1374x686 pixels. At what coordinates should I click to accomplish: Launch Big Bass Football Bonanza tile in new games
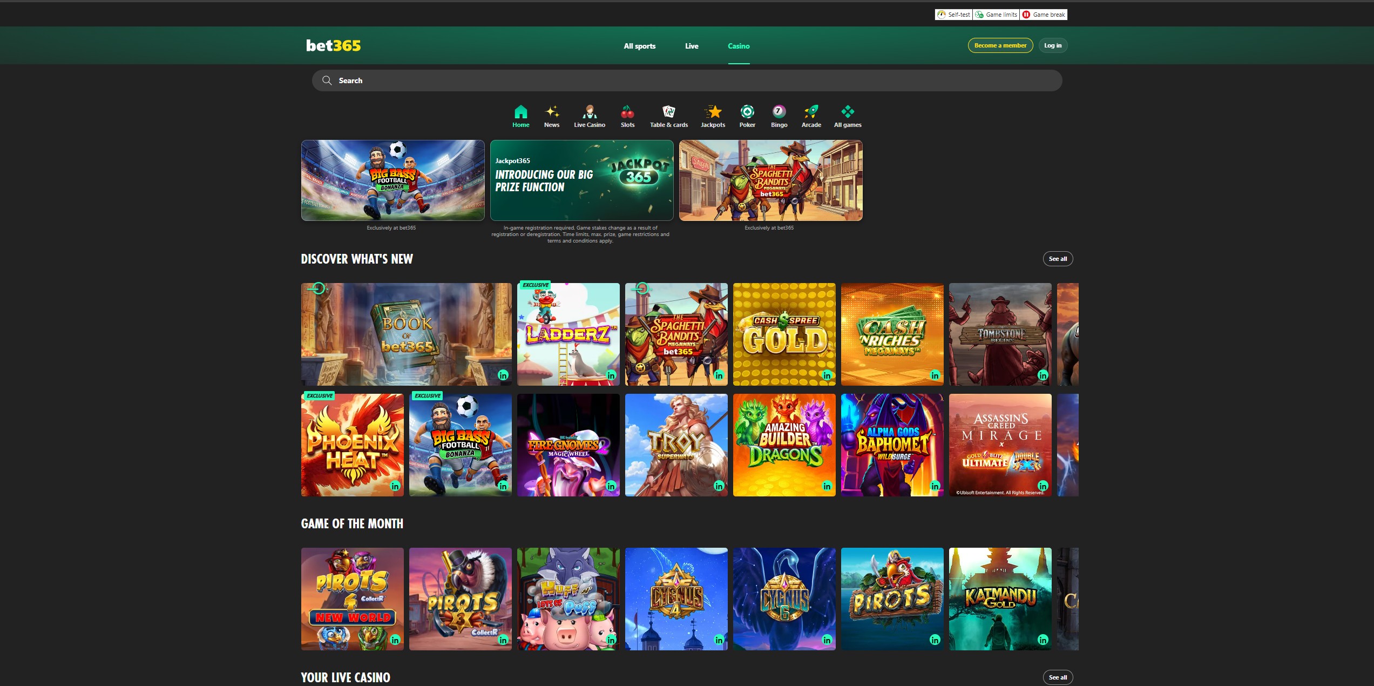click(460, 445)
